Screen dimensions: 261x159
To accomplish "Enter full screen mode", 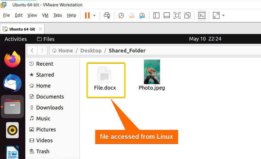I will tap(177, 16).
